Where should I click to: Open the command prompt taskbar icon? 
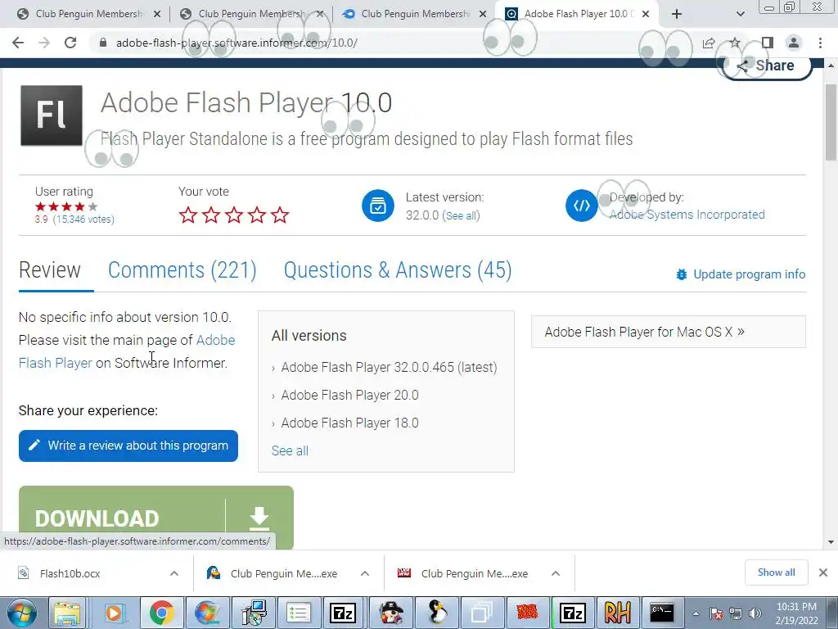coord(661,613)
